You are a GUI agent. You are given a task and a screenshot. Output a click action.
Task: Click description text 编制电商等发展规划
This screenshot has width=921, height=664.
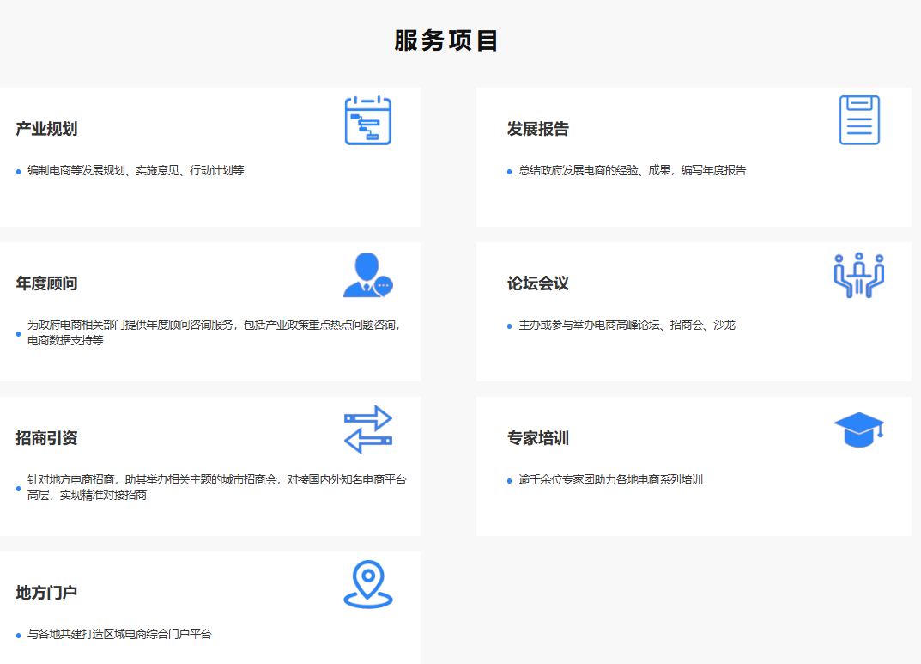point(136,171)
